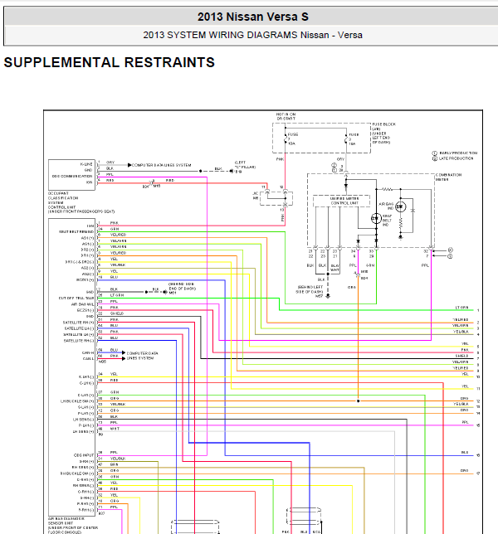Click the 'BLK/WHT' wire label below meter

334,268
